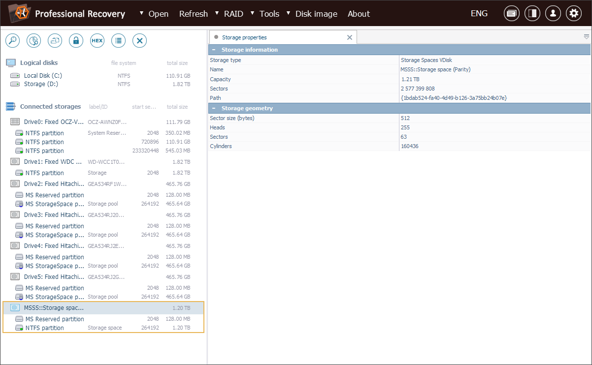
Task: Open the HEX viewer icon
Action: (97, 41)
